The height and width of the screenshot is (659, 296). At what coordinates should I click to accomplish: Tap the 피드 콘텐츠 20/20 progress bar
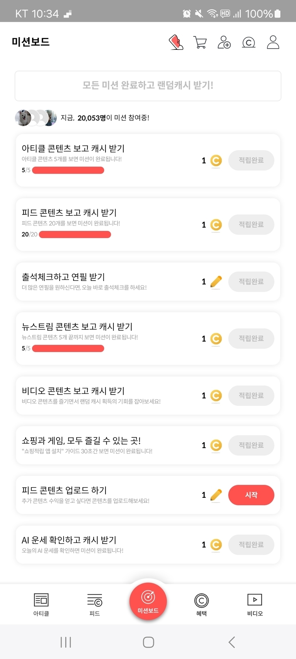pos(75,234)
